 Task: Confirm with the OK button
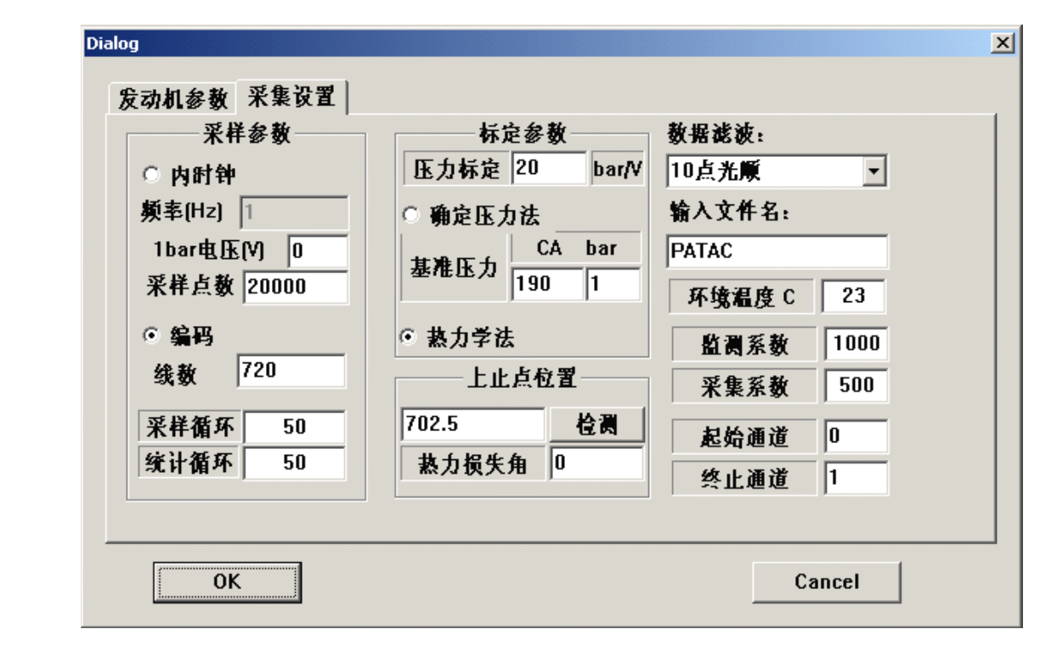click(x=227, y=581)
